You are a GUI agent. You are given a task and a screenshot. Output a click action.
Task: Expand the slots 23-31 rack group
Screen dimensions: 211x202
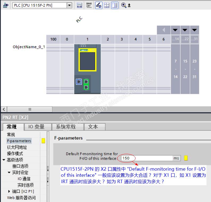[194, 30]
